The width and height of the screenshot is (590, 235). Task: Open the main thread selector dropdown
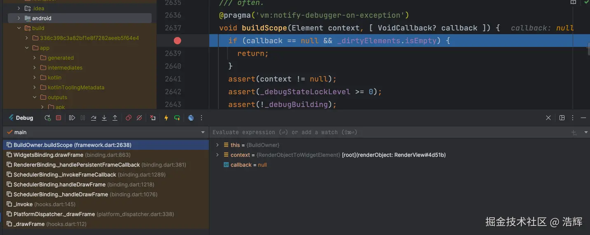coord(203,133)
